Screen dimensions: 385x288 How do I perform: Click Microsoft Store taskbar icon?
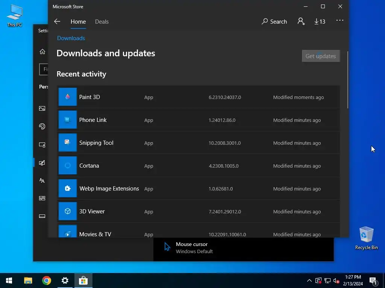[x=83, y=280]
